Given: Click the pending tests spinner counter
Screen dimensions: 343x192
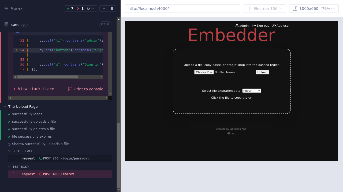Looking at the screenshot, I should pos(90,9).
